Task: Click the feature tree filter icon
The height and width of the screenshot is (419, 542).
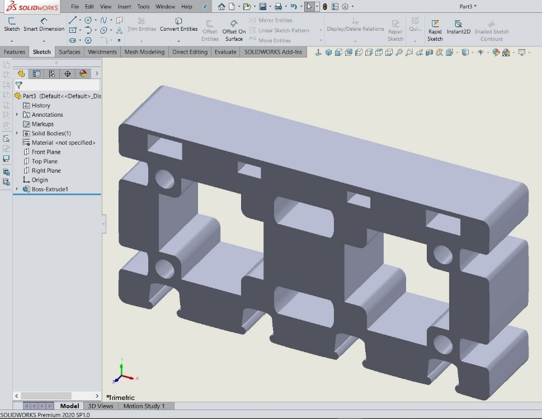Action: 19,85
